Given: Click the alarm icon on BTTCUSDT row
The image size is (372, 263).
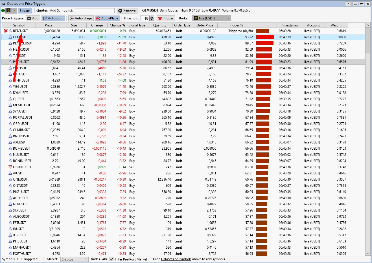Looking at the screenshot, I should 6,31.
